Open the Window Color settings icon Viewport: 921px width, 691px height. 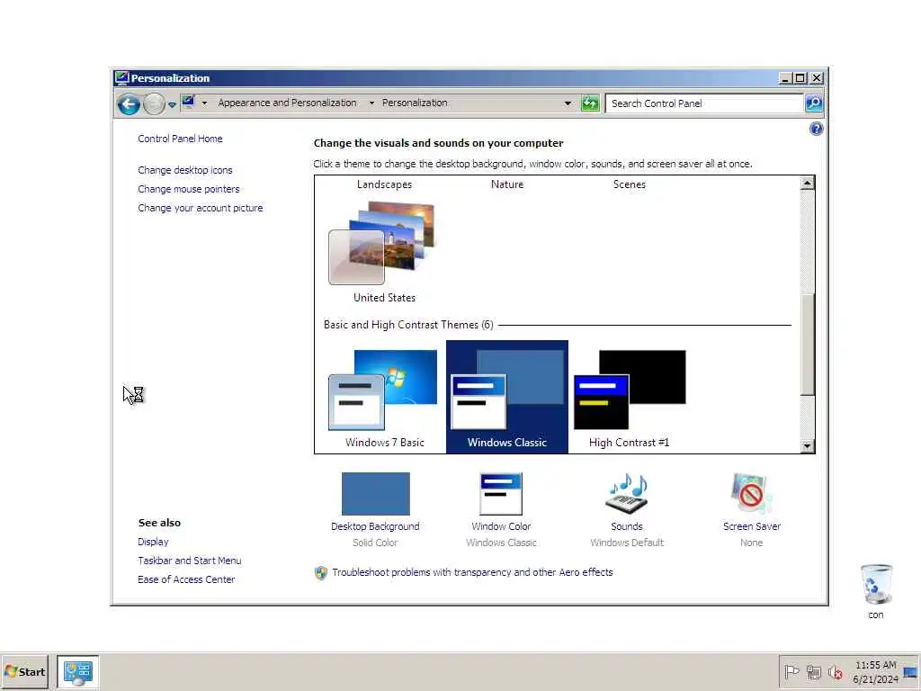pyautogui.click(x=501, y=494)
